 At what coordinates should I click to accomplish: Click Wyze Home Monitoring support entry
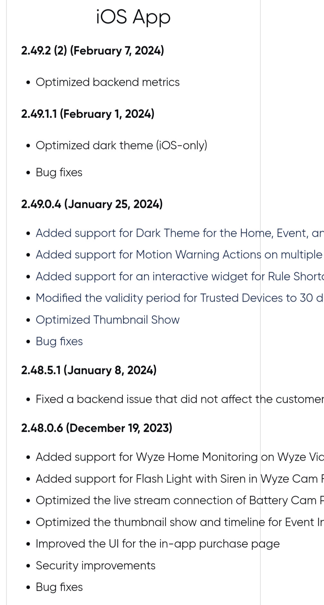(180, 457)
